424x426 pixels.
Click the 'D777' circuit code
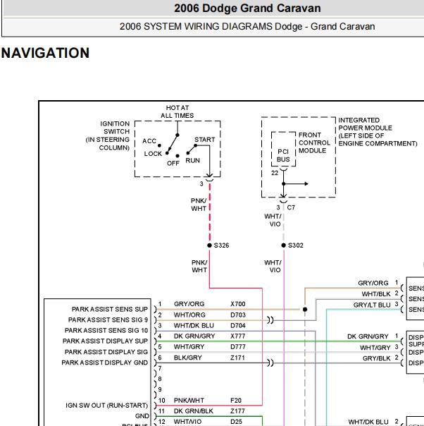[x=238, y=347]
